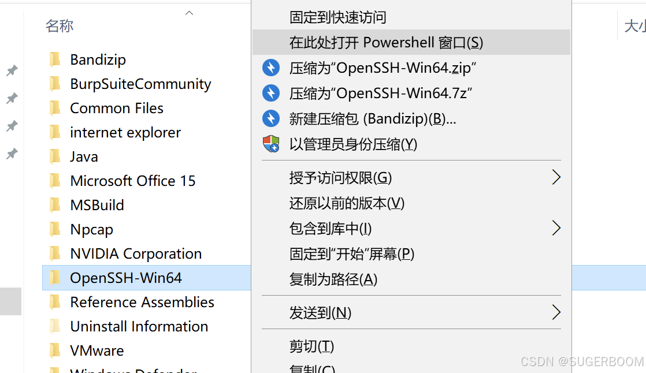Open 发送到 menu entry
The image size is (646, 373).
tap(411, 312)
